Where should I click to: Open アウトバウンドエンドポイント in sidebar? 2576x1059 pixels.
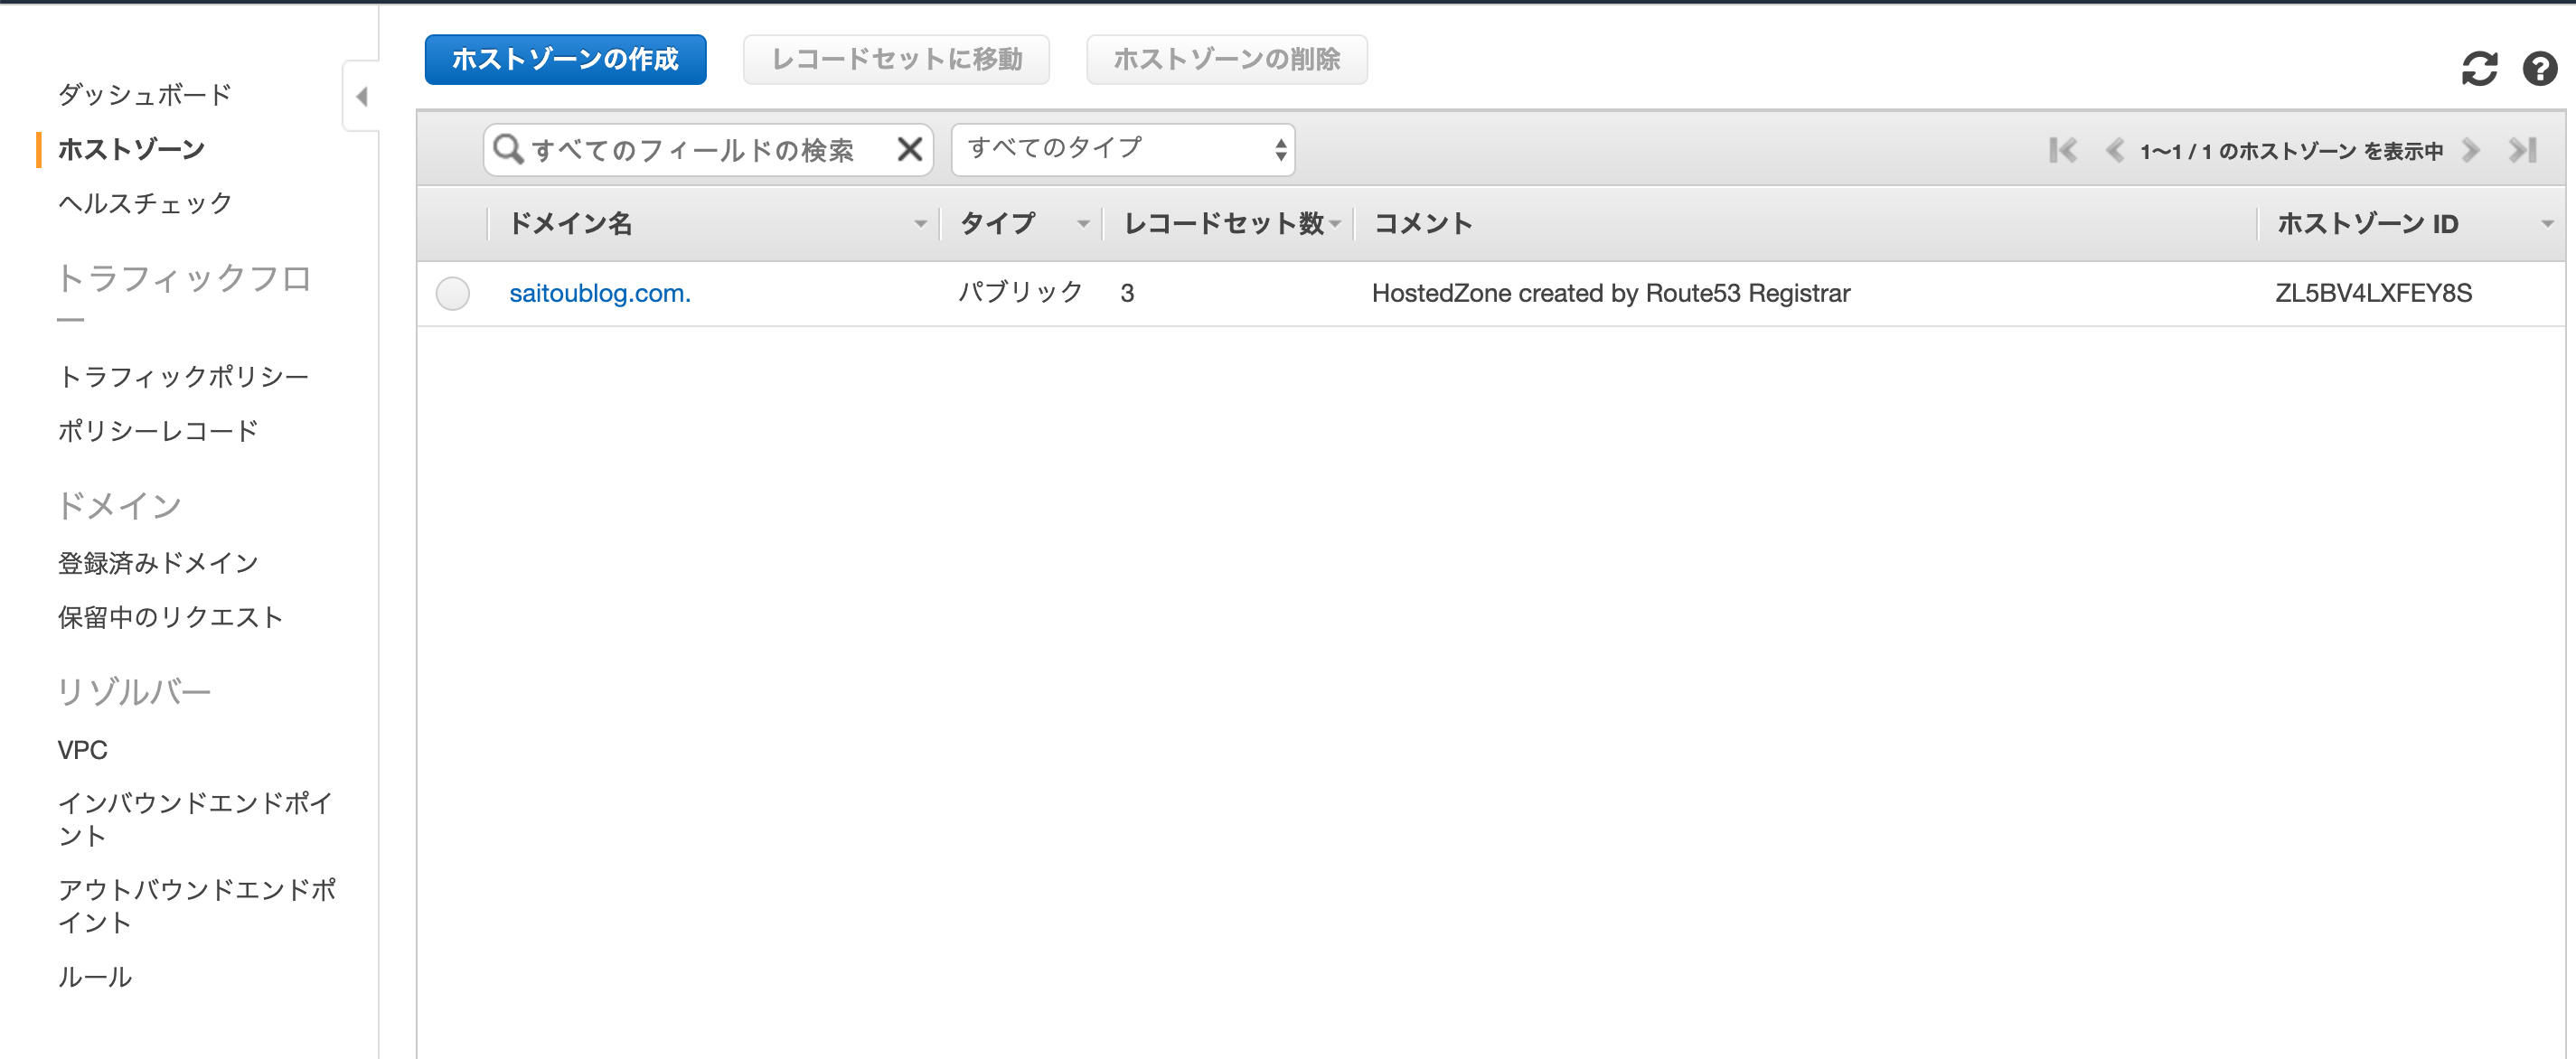pos(197,906)
